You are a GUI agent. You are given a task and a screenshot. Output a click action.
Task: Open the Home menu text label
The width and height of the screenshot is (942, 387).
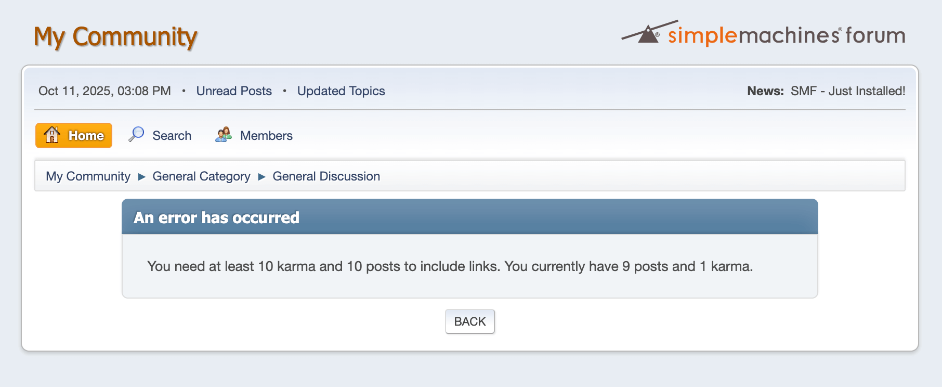tap(86, 136)
